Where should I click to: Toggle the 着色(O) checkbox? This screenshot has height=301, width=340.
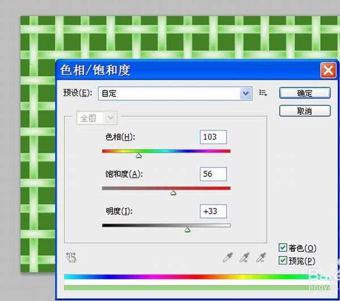tap(283, 248)
